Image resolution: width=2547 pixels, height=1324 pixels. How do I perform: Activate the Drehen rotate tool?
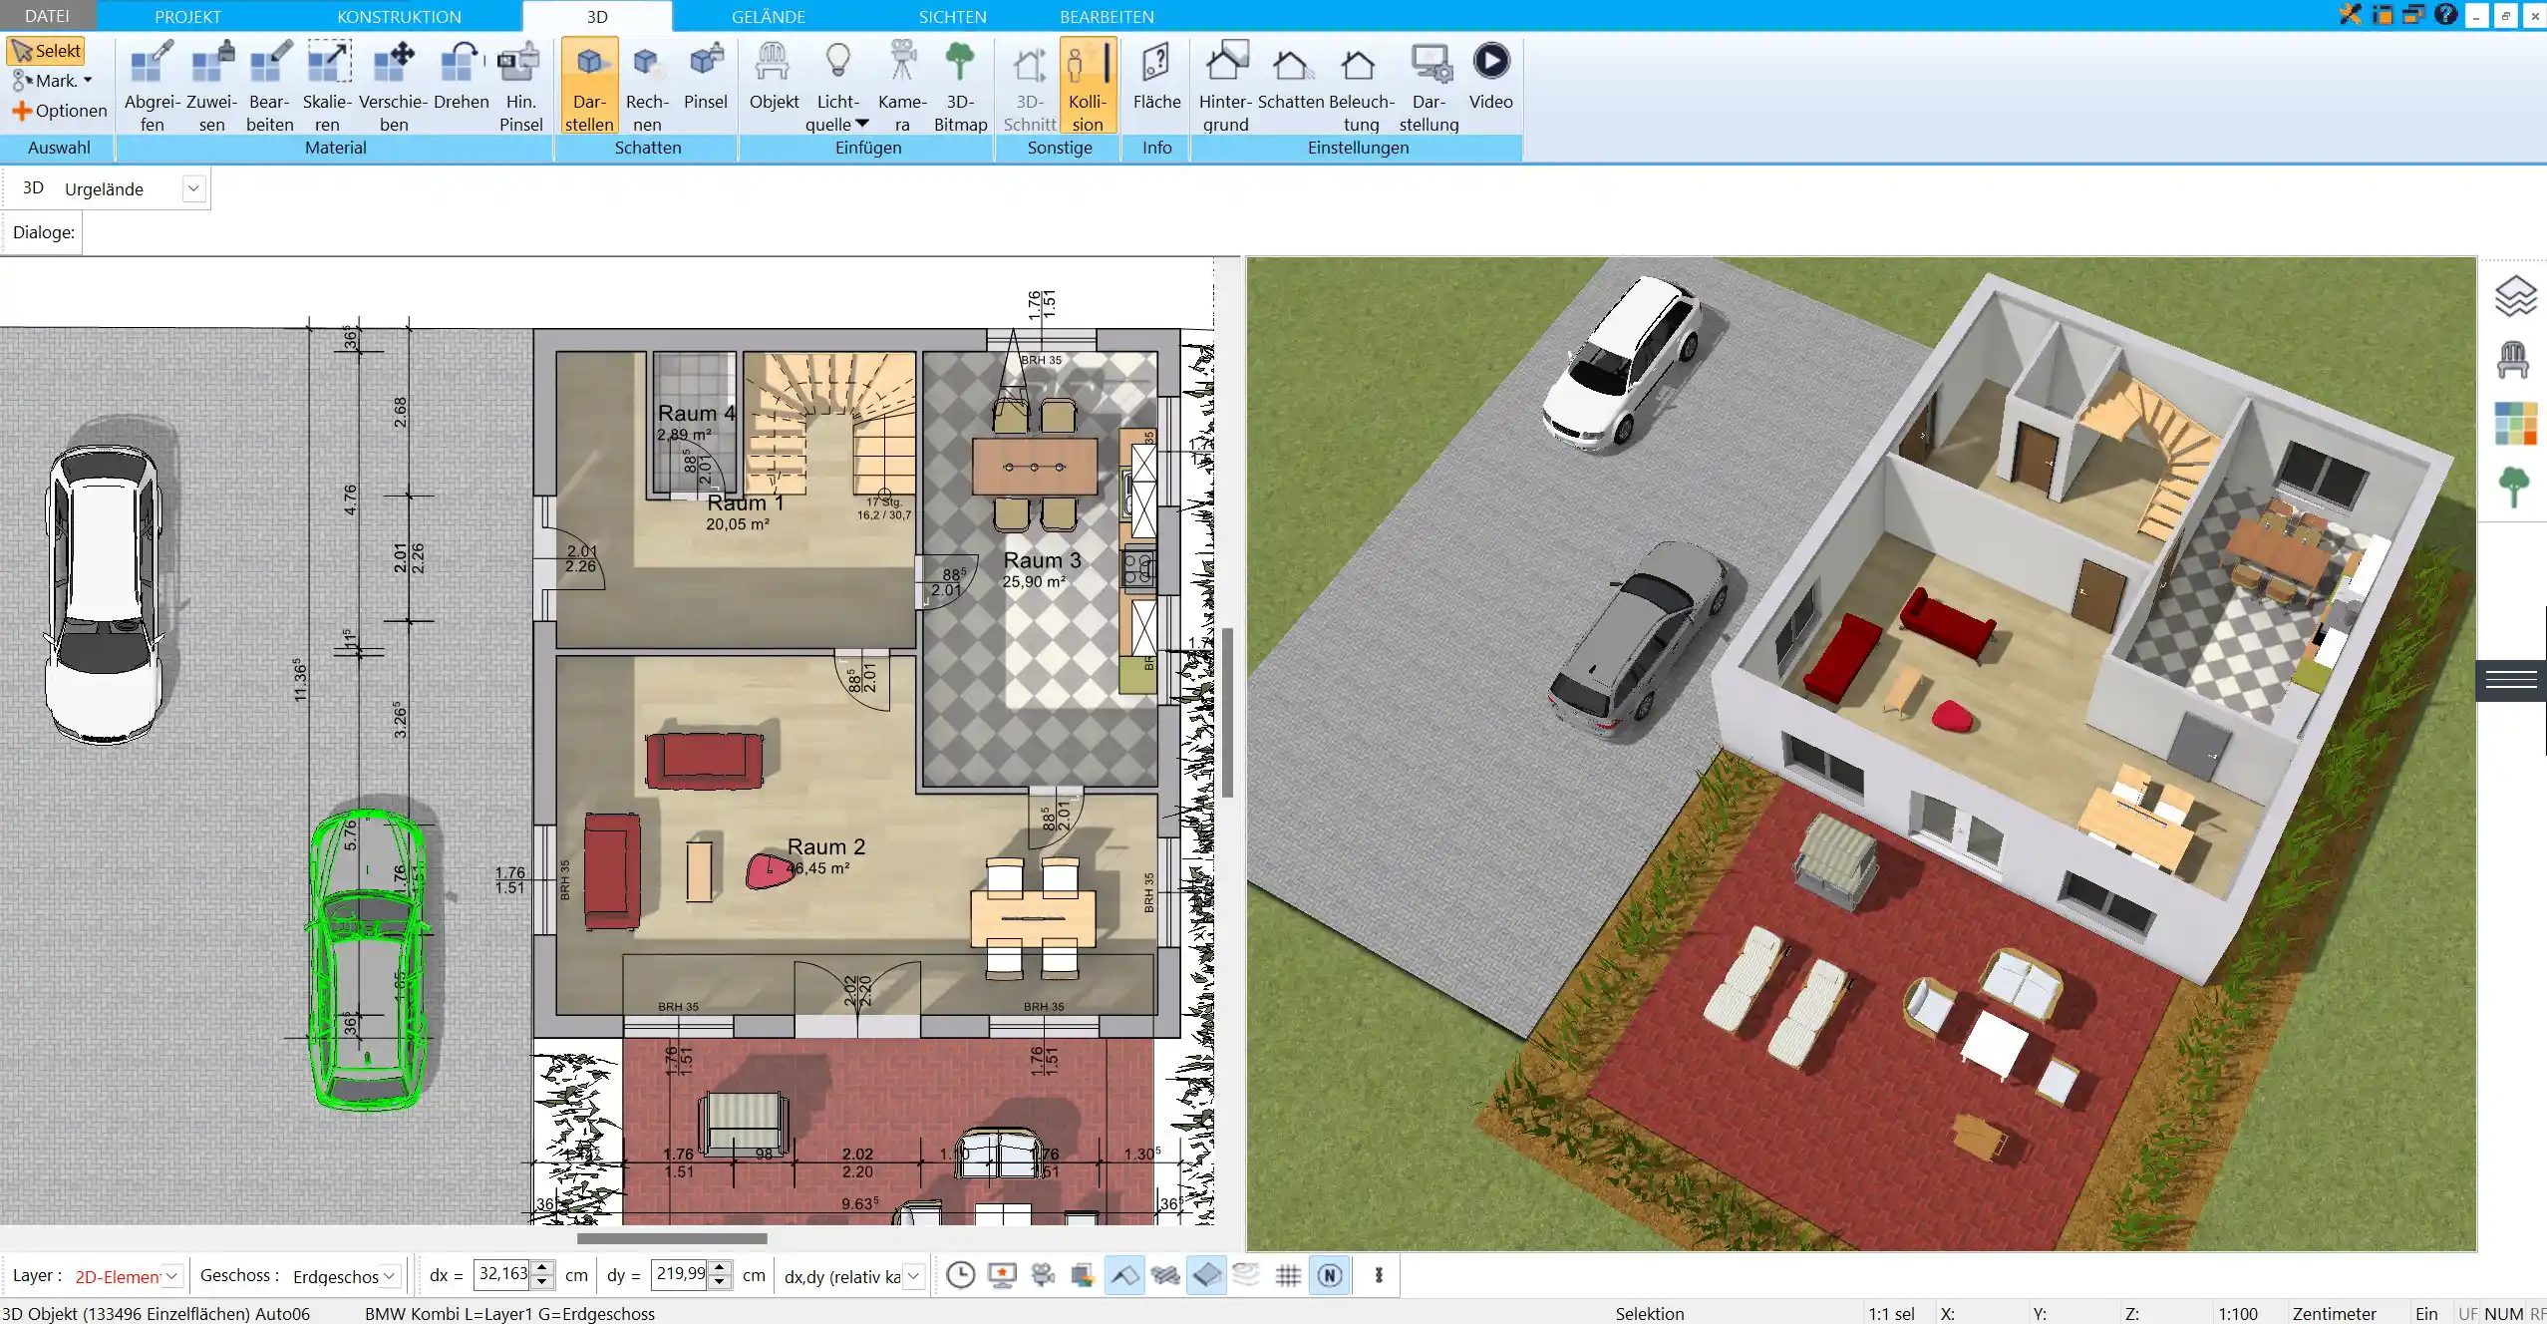[462, 76]
